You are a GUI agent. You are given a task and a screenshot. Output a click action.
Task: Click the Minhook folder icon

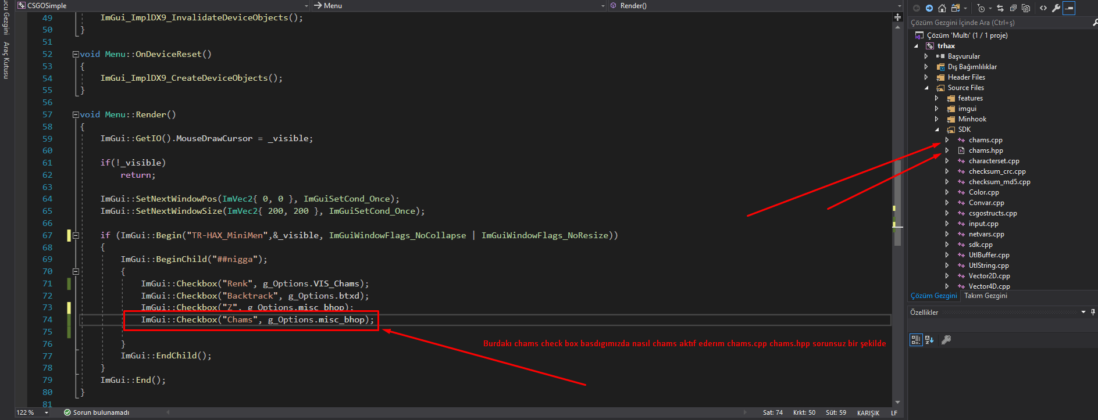point(951,119)
